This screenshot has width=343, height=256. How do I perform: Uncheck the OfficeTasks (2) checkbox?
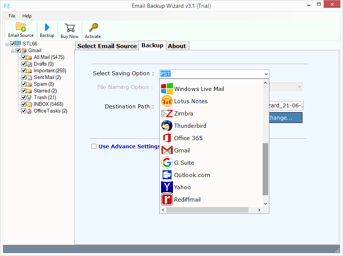(24, 111)
